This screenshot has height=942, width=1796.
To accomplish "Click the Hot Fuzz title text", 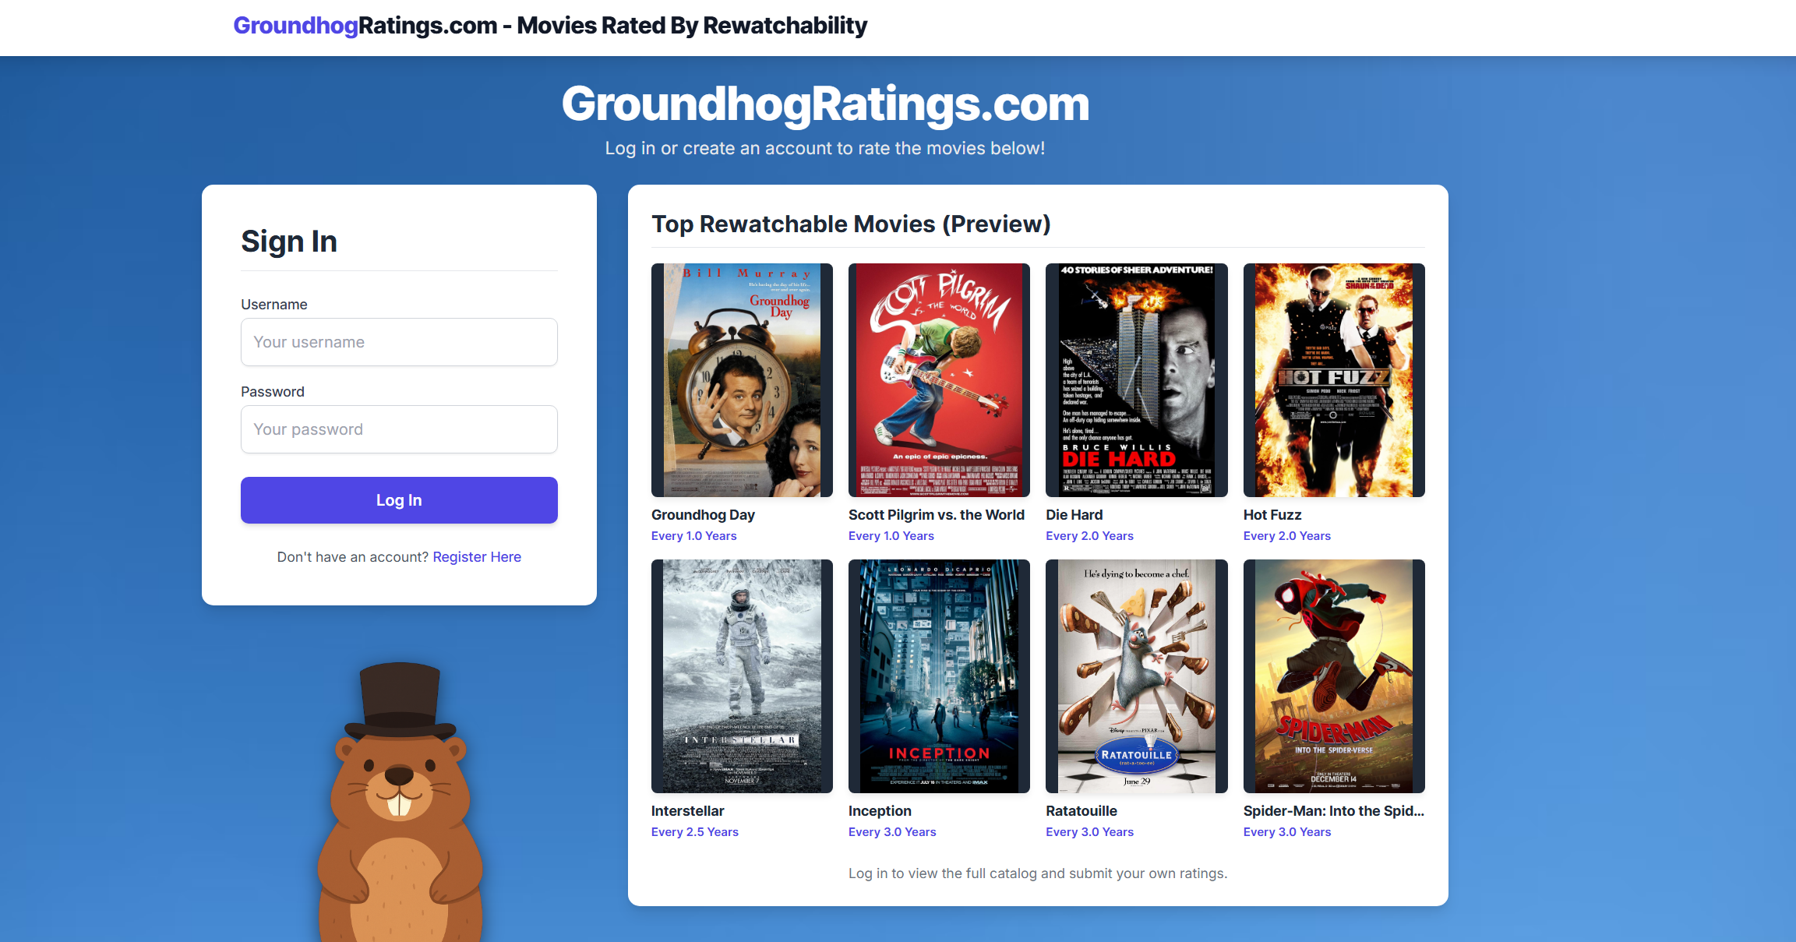I will tap(1272, 515).
